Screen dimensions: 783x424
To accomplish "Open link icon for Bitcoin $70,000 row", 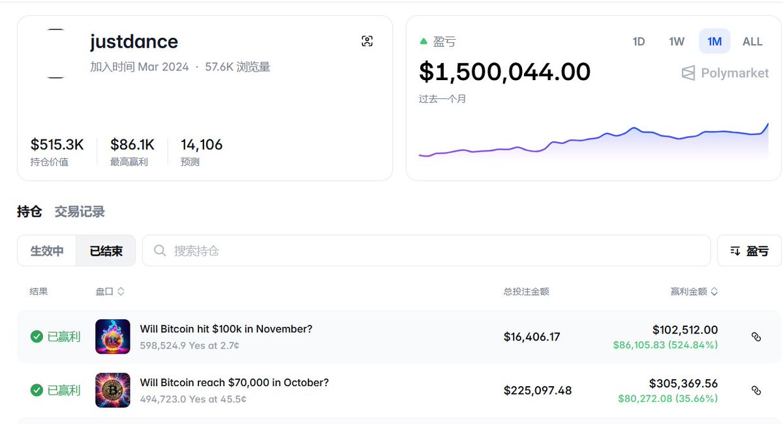I will click(756, 390).
